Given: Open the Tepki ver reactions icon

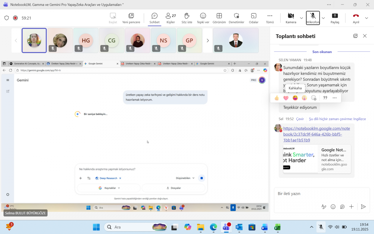Looking at the screenshot, I should pyautogui.click(x=203, y=16).
